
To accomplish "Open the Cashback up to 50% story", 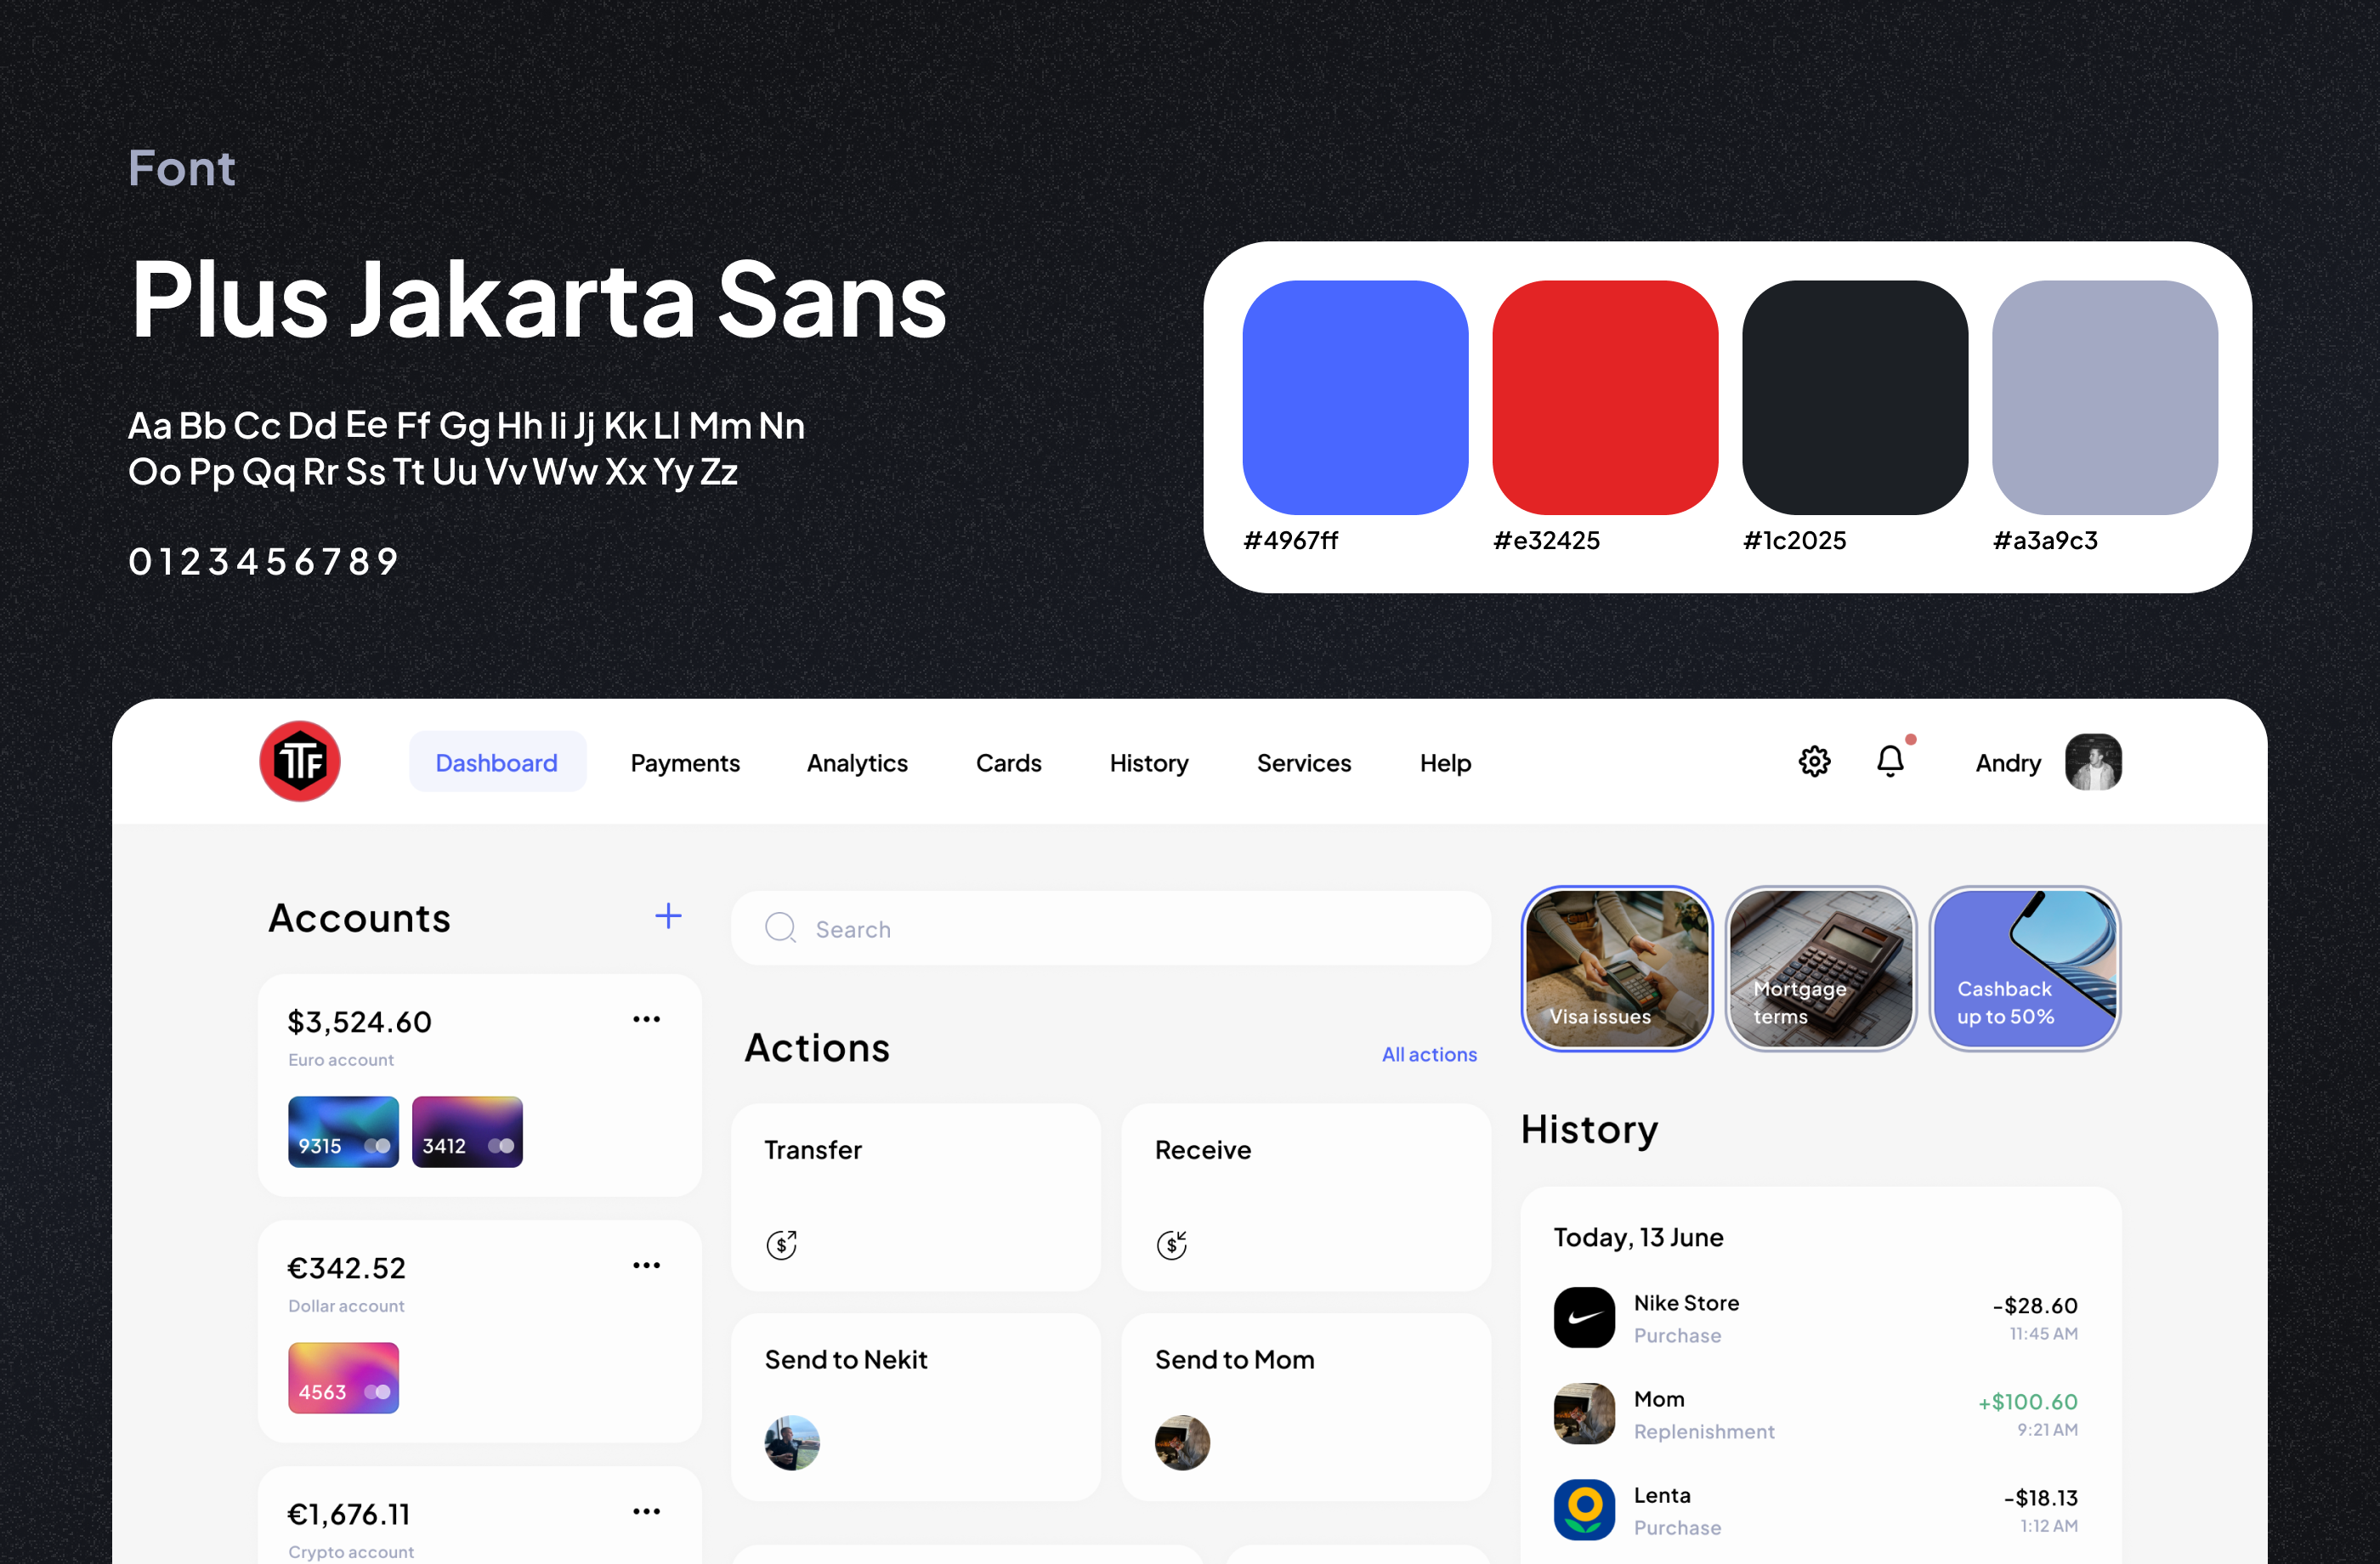I will coord(2025,969).
